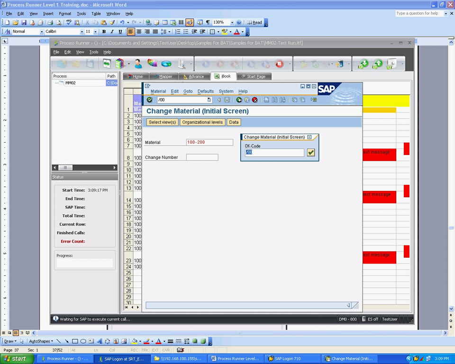Screen dimensions: 455x364
Task: Switch to the Mapper tab
Action: 163,76
